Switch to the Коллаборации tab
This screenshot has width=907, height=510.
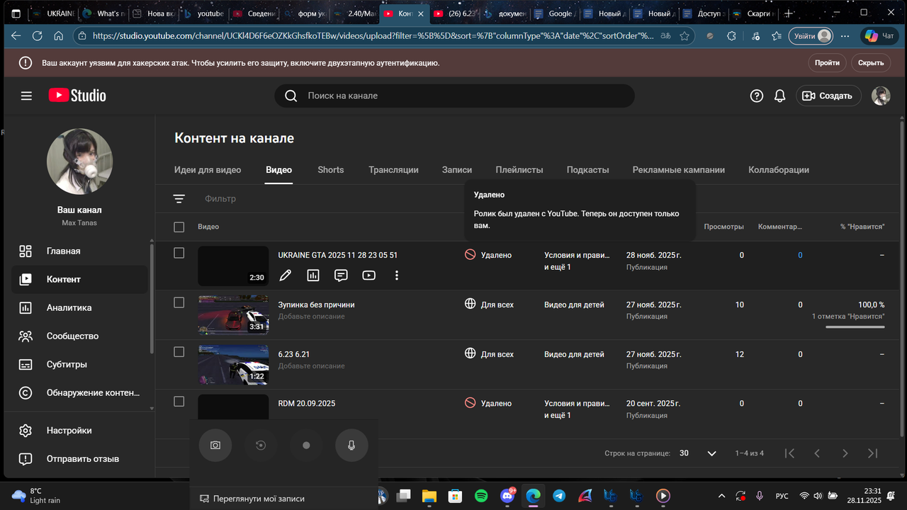[779, 170]
